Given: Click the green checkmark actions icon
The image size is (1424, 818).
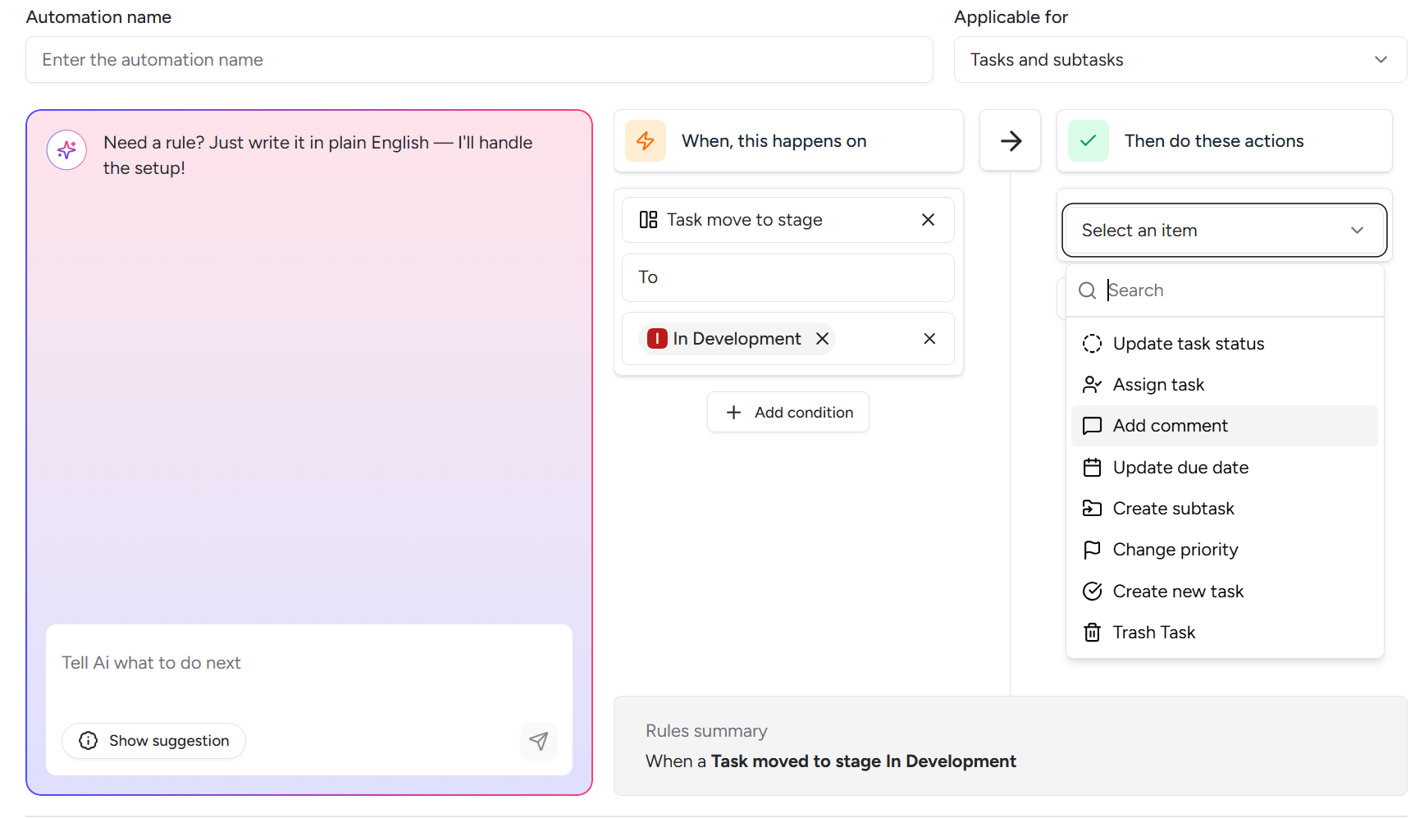Looking at the screenshot, I should [x=1089, y=141].
